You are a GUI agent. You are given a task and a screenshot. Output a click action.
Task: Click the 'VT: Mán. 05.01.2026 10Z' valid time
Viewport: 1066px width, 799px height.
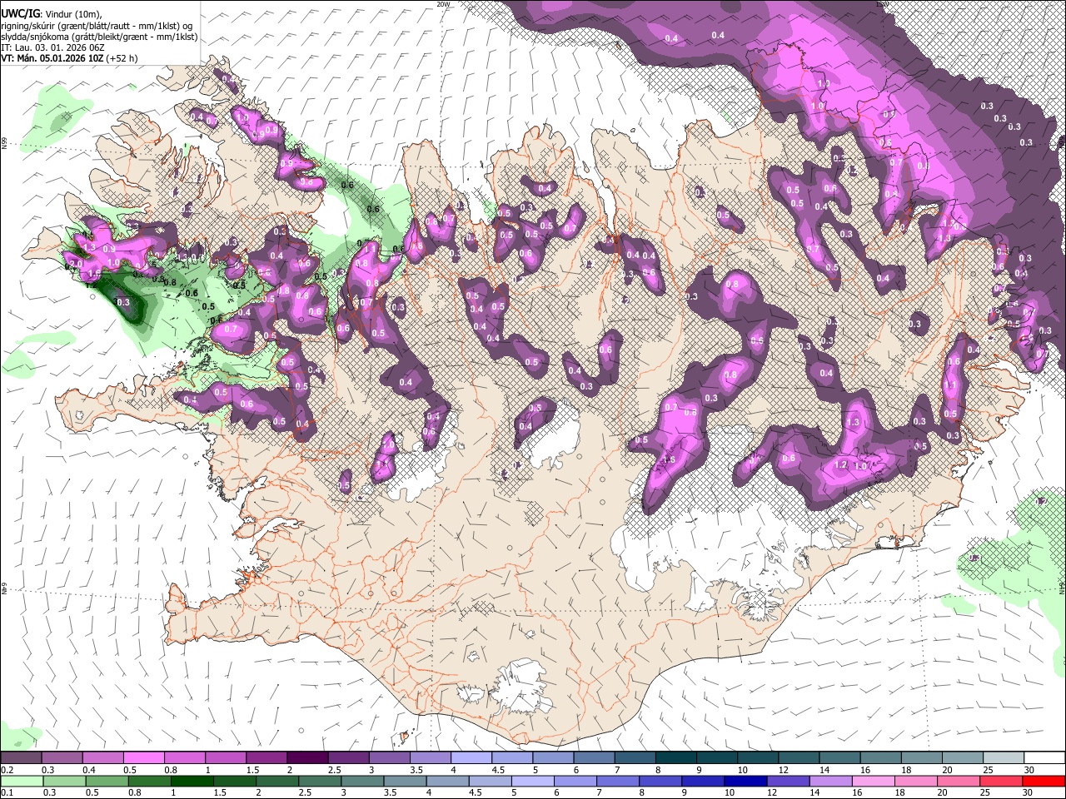point(52,58)
